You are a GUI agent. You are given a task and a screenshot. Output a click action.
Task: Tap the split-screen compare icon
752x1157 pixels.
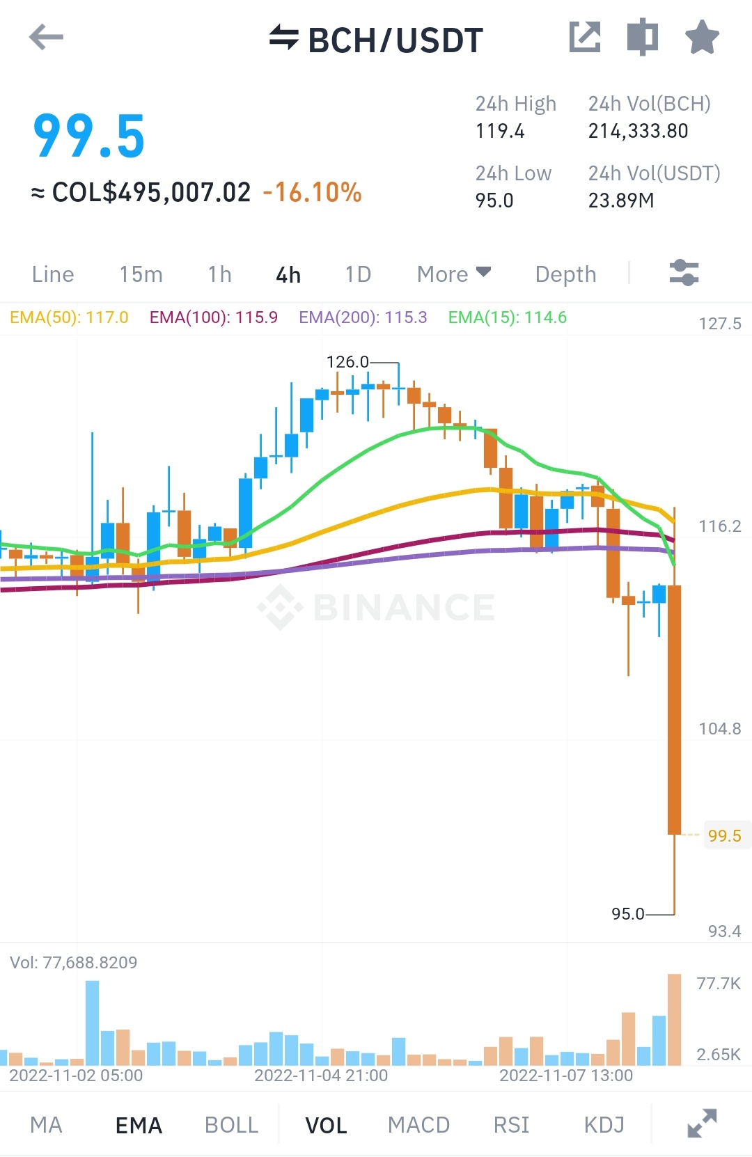643,37
